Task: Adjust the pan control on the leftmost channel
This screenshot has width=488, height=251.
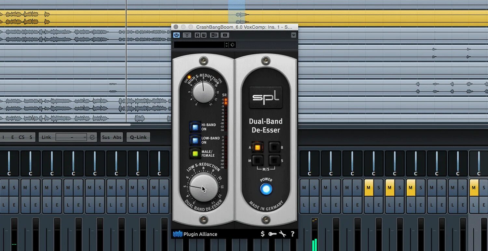Action: tap(9, 163)
